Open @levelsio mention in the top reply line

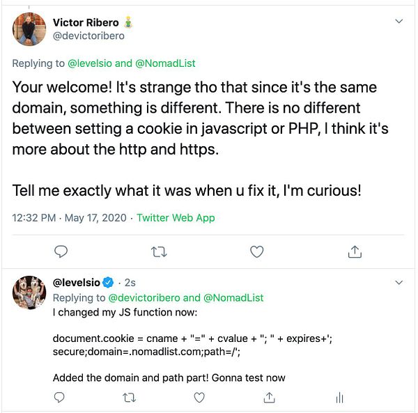click(x=90, y=63)
